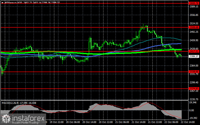The width and height of the screenshot is (200, 125).
Task: Click the 20 Oct 06:00 time label
Action: 73,122
